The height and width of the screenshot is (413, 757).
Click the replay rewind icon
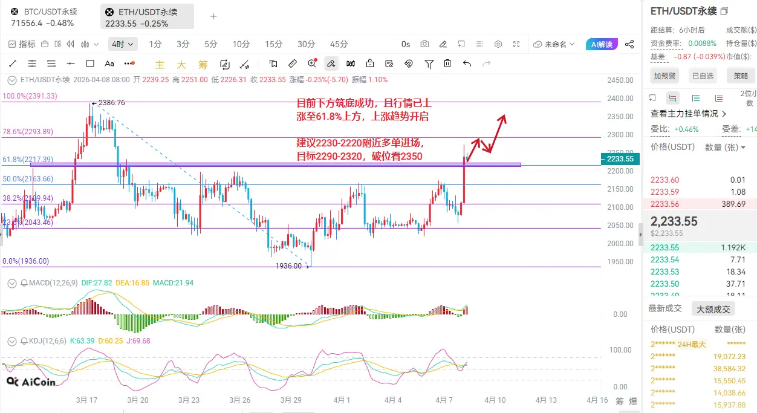point(71,44)
